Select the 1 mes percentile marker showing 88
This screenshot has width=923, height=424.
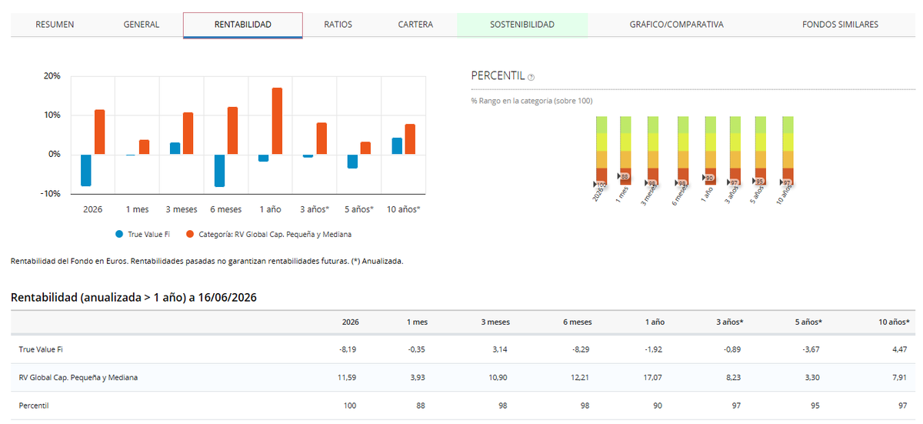tap(625, 176)
